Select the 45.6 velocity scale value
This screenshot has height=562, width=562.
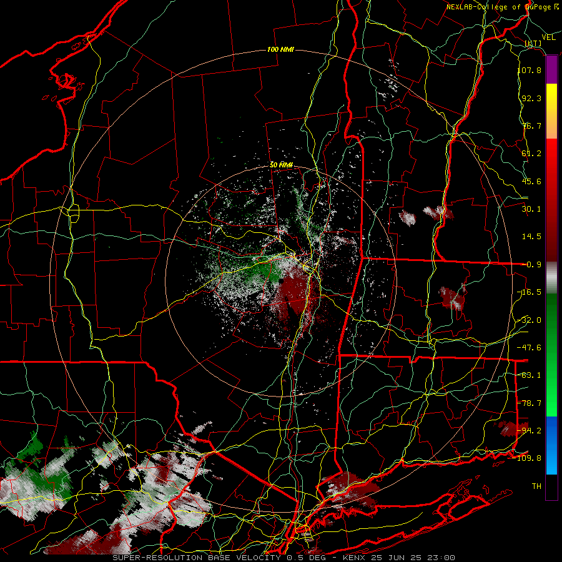coord(531,181)
